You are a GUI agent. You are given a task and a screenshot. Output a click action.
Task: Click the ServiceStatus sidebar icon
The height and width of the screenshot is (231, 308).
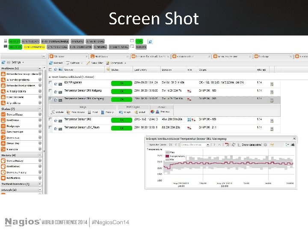[3, 115]
